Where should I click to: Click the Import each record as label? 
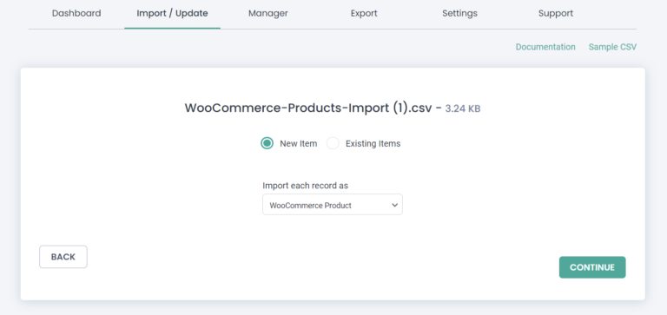pyautogui.click(x=306, y=186)
